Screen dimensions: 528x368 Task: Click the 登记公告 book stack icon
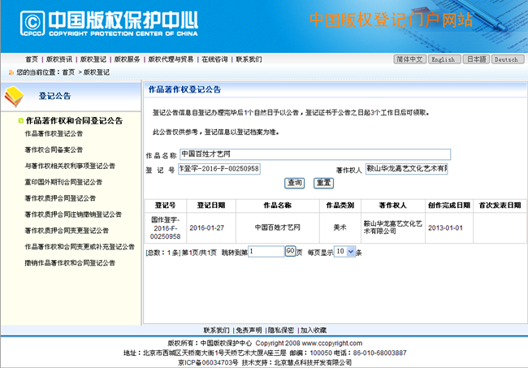coord(15,95)
